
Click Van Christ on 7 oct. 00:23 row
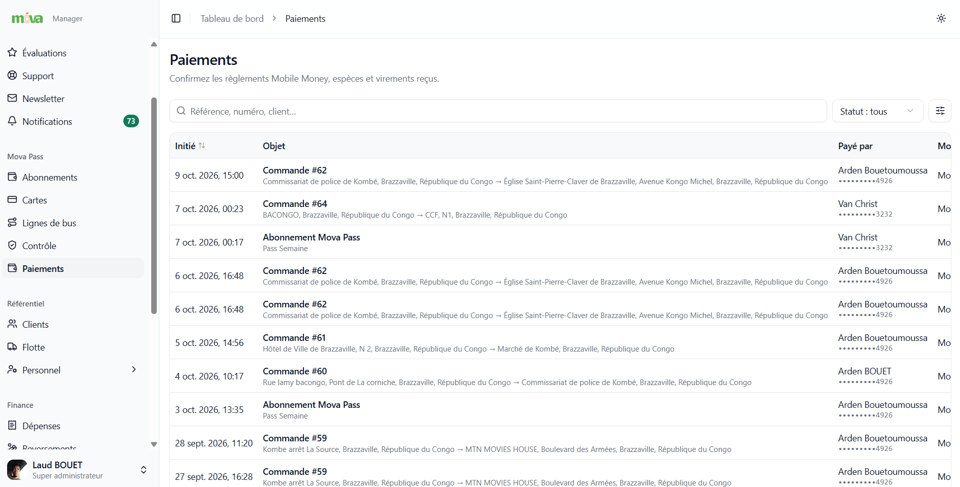pyautogui.click(x=858, y=203)
